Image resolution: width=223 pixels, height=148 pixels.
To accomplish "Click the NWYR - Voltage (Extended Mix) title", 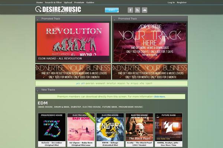I will coord(110,144).
